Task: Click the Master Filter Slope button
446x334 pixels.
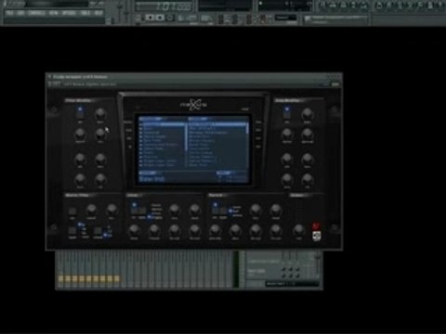Action: [98, 231]
